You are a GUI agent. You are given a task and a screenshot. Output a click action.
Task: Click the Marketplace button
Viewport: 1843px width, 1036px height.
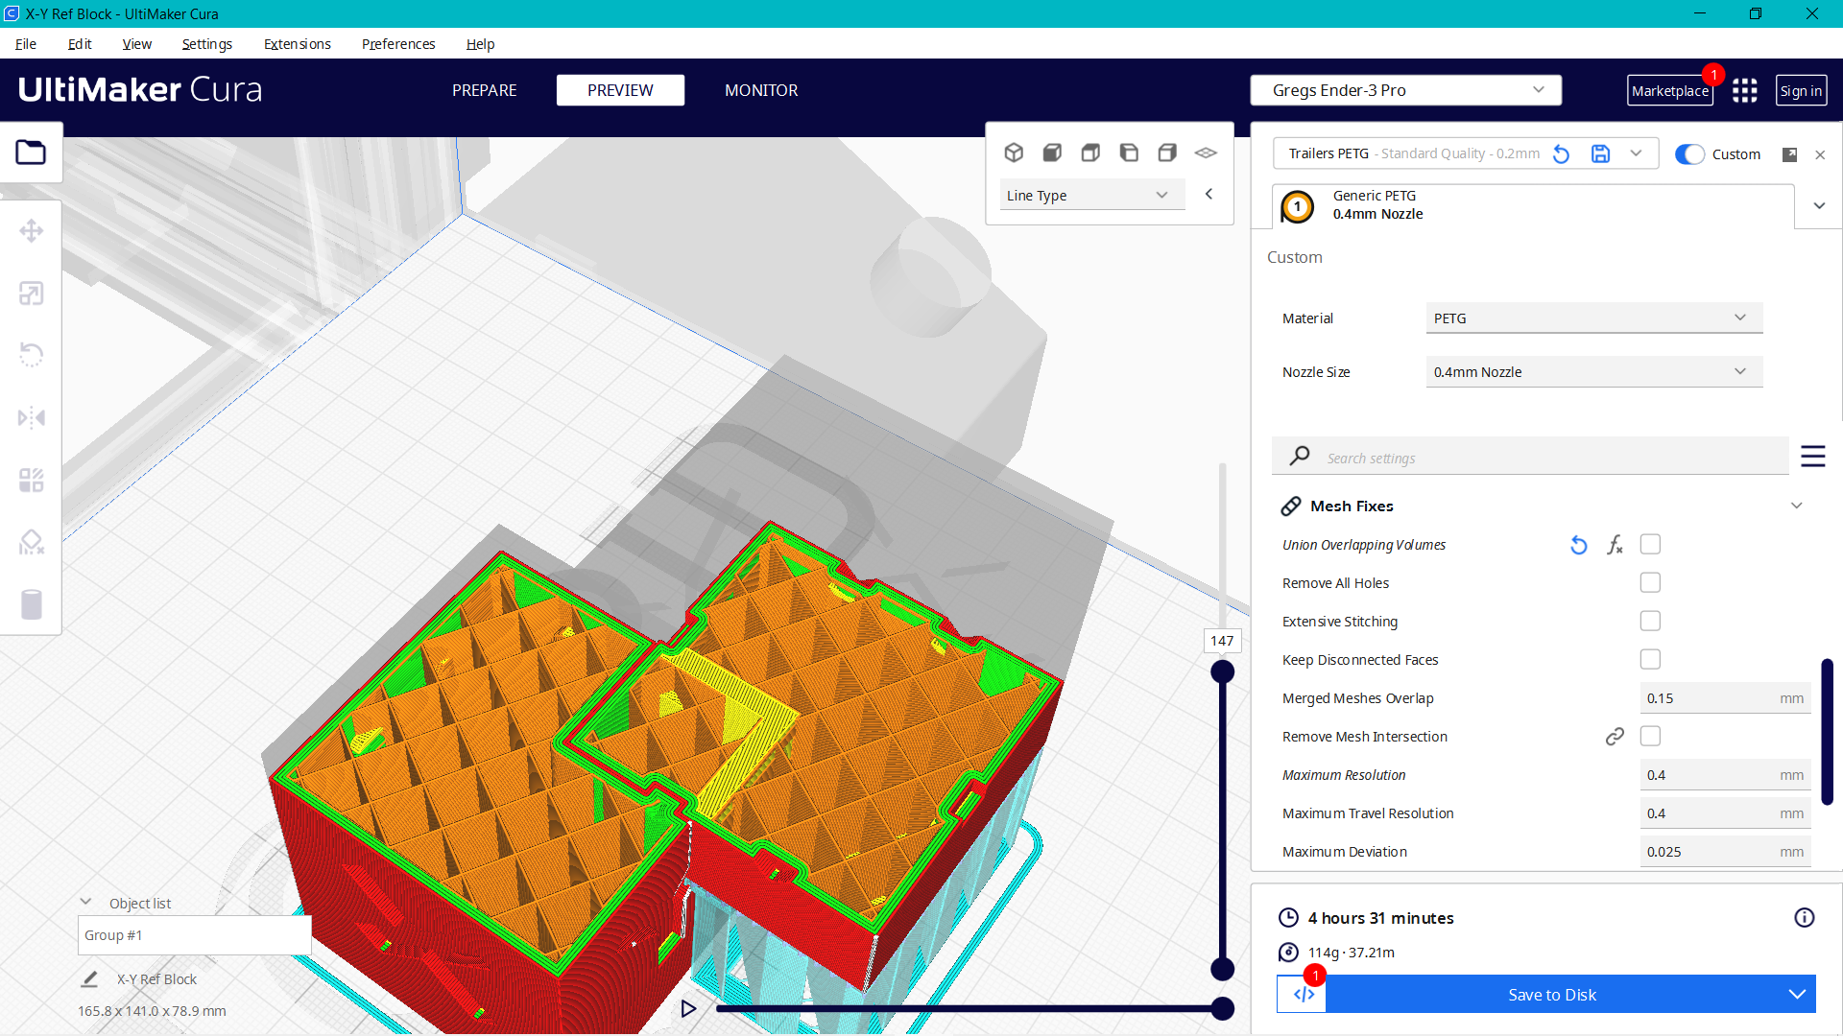tap(1669, 91)
